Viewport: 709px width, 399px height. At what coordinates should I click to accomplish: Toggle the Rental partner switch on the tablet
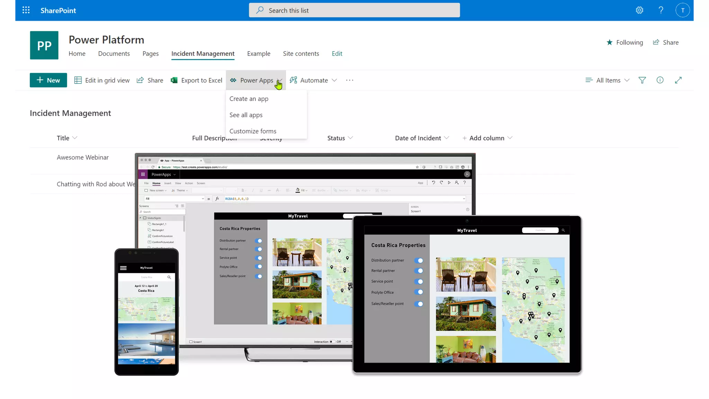[x=419, y=271]
